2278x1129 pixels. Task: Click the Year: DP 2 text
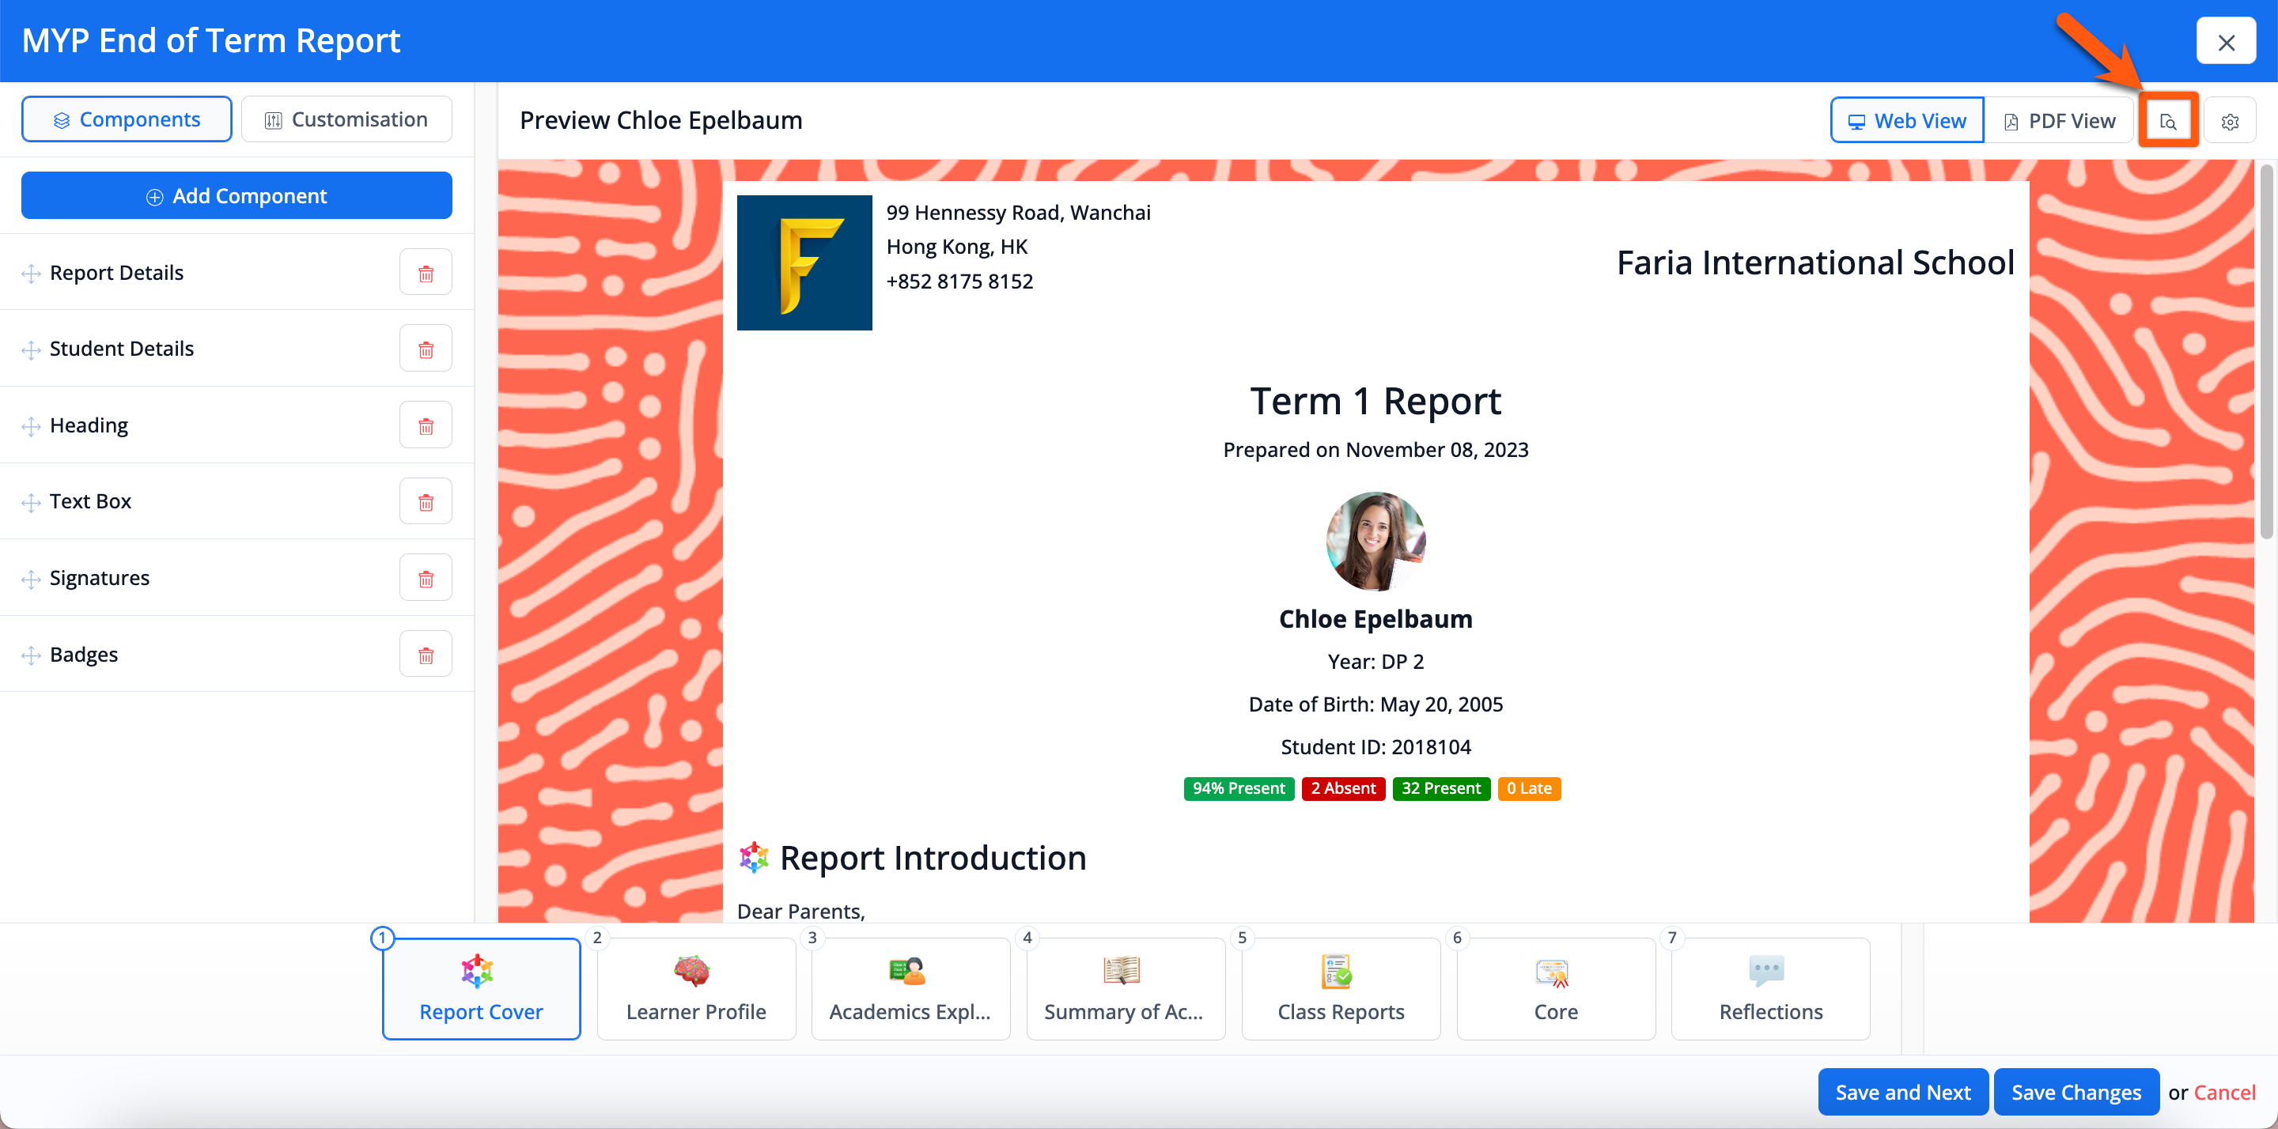click(x=1376, y=661)
